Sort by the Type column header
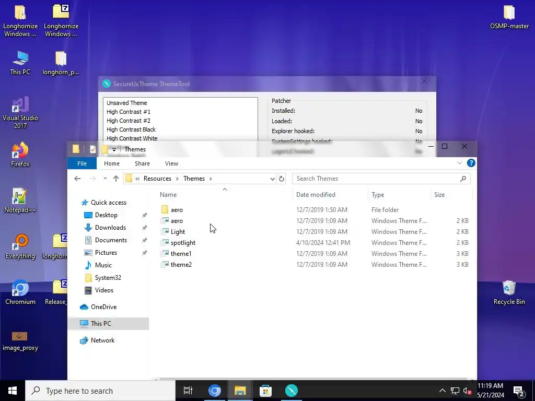 378,195
